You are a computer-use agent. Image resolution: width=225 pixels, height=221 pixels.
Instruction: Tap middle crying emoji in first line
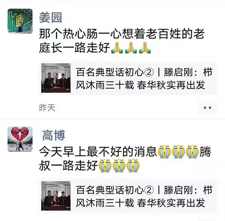coord(179,152)
